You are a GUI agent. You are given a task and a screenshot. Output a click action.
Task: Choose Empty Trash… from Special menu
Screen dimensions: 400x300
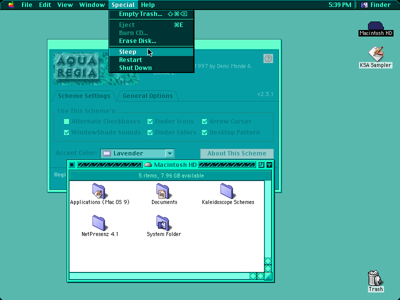tap(151, 14)
